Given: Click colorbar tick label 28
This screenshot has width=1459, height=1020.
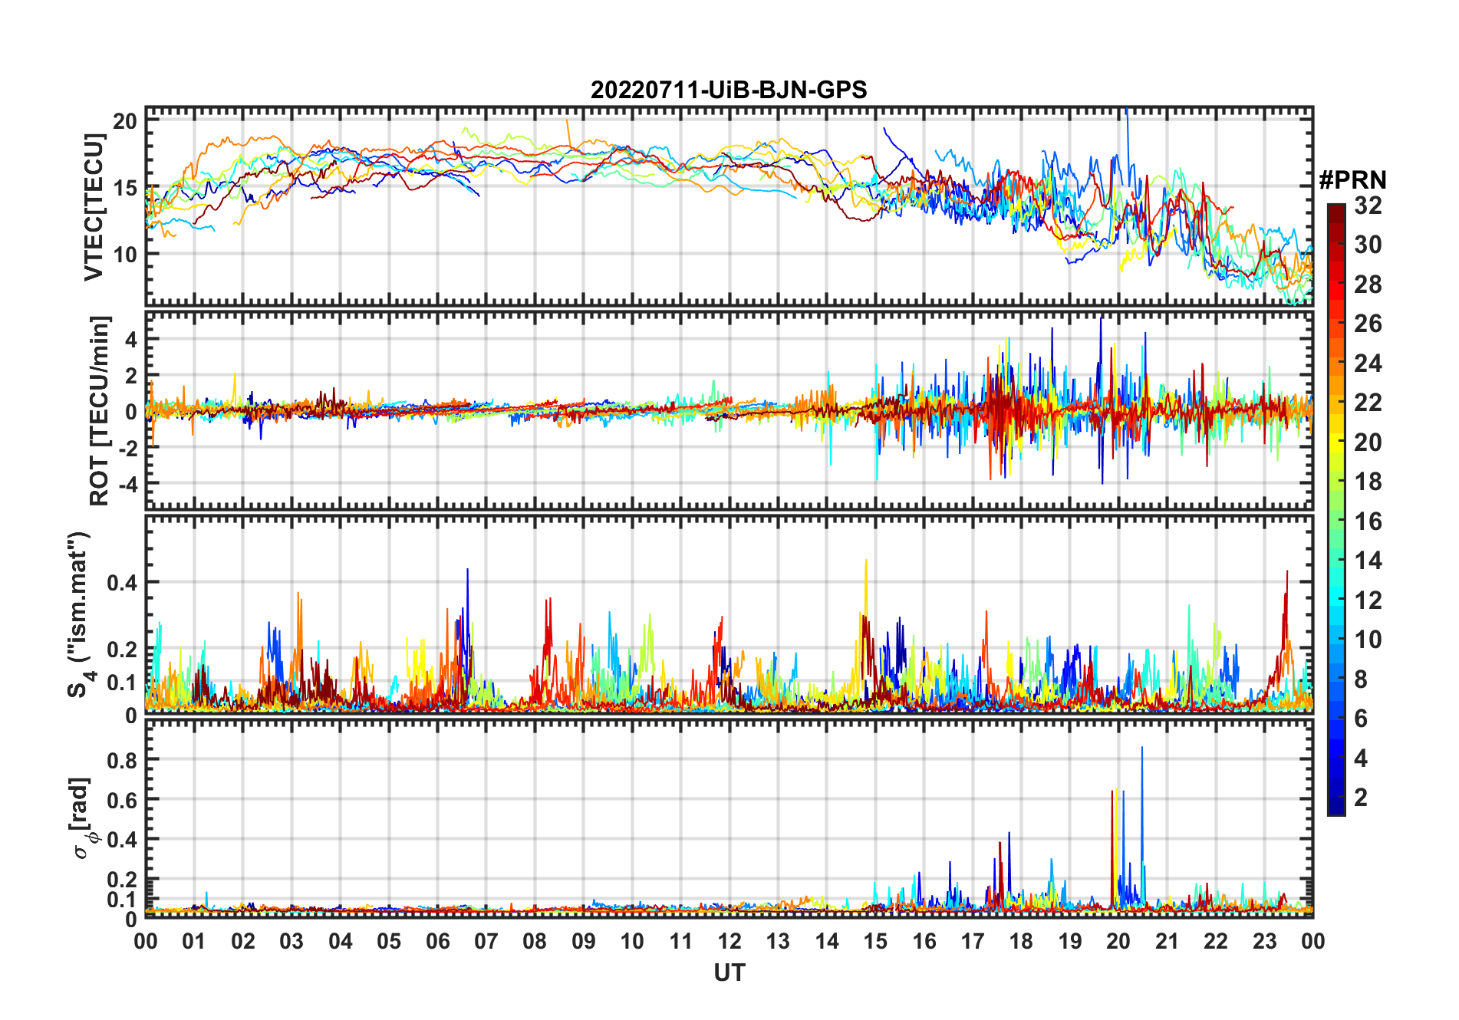Looking at the screenshot, I should (1368, 285).
